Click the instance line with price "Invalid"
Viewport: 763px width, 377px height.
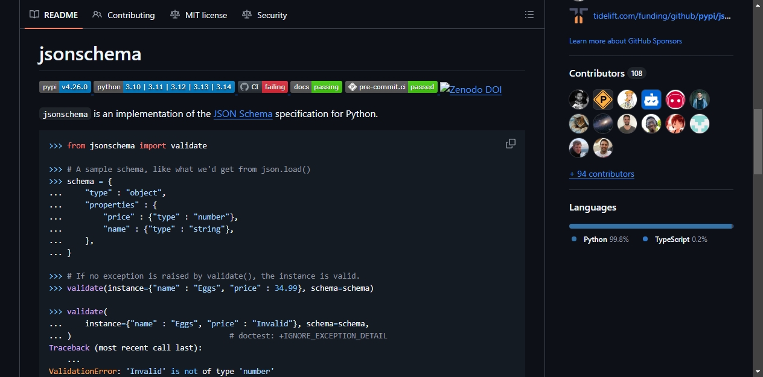[209, 323]
